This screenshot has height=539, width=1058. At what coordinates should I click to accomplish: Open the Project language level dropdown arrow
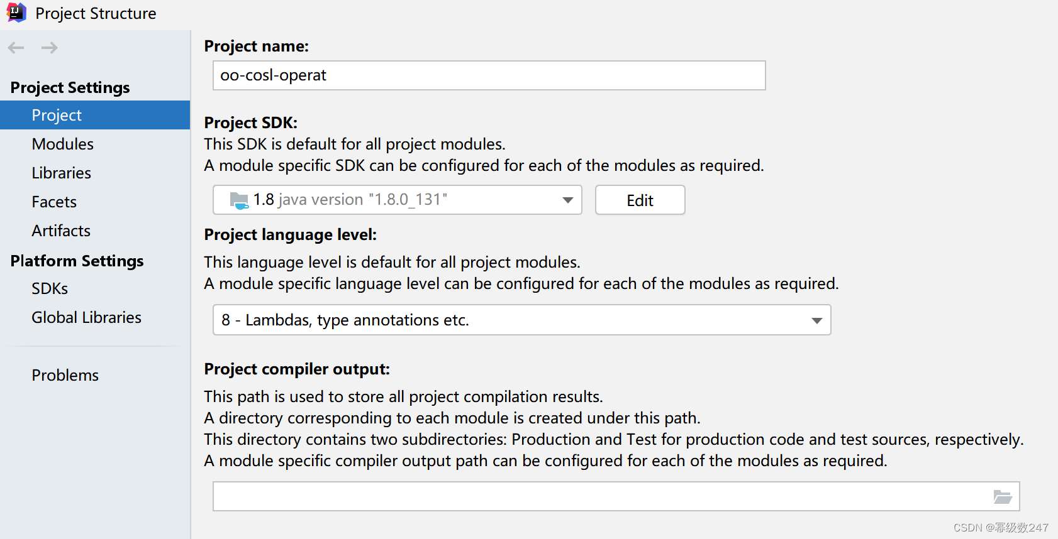[816, 320]
